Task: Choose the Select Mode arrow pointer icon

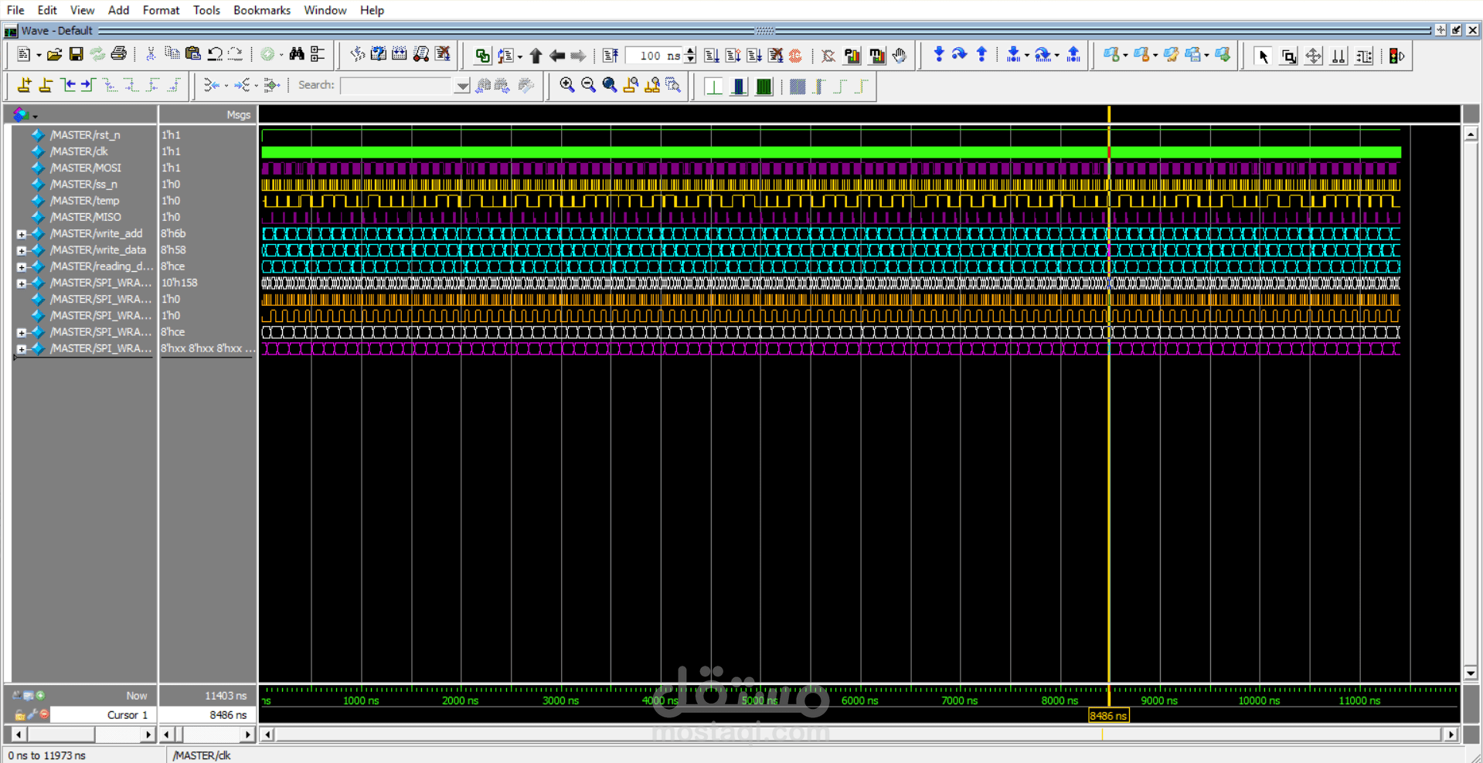Action: pyautogui.click(x=1264, y=56)
